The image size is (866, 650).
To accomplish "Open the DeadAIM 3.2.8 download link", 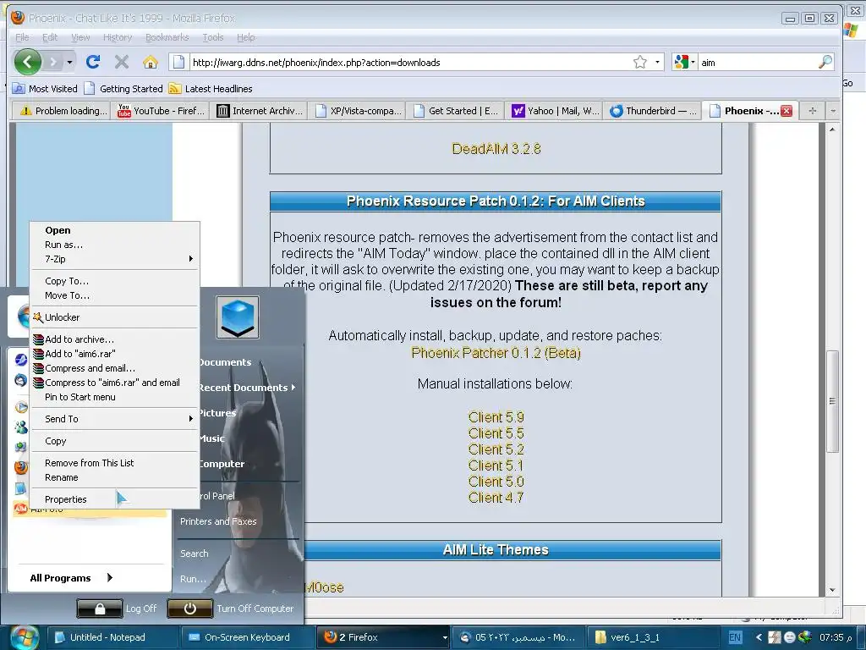I will click(496, 149).
